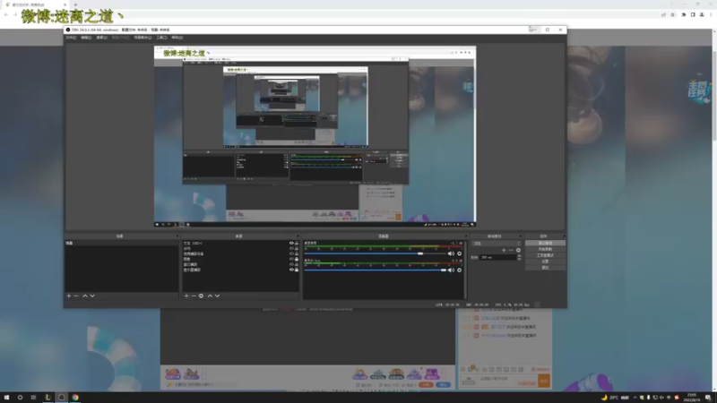
Task: Click 退出 Exit button in Controls
Action: [x=545, y=267]
